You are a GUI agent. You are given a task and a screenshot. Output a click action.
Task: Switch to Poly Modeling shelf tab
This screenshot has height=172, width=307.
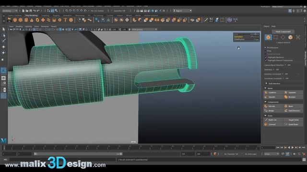(x=31, y=15)
